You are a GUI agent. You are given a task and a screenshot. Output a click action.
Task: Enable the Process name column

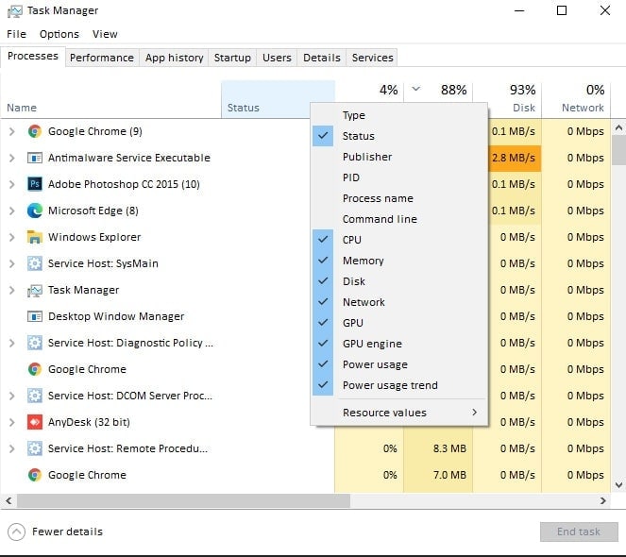pyautogui.click(x=399, y=198)
